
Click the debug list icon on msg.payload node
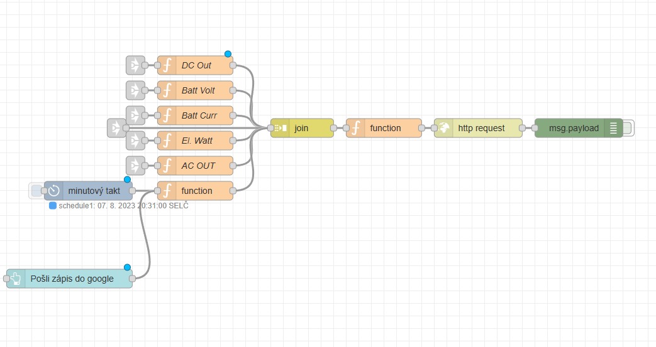click(x=613, y=128)
